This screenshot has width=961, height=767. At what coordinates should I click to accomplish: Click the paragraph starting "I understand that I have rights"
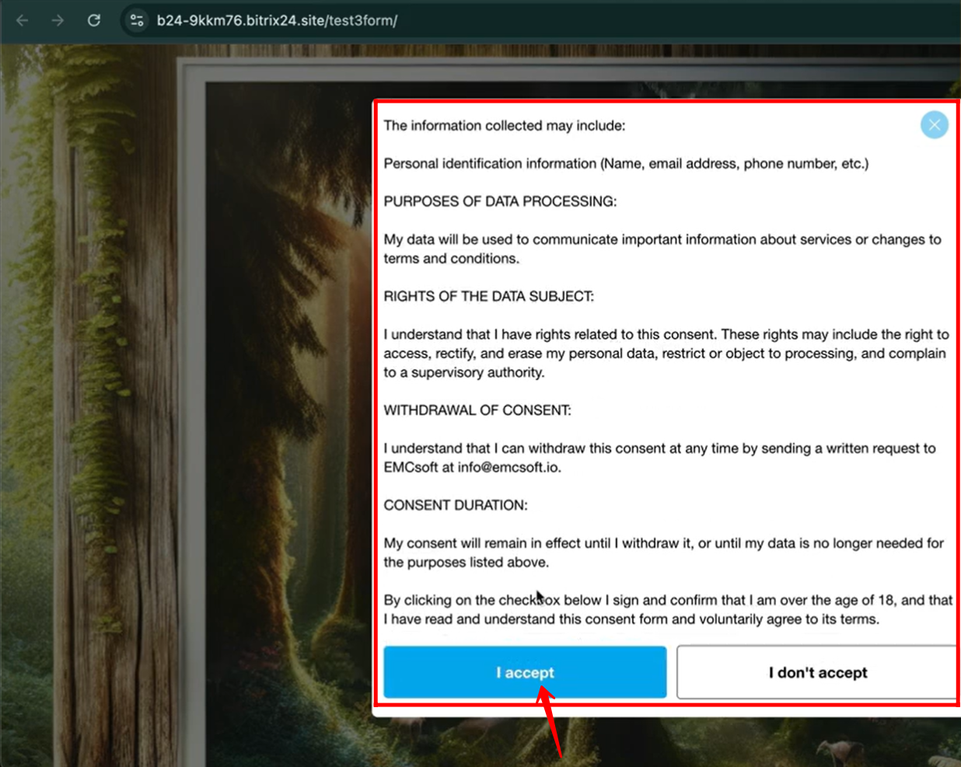pyautogui.click(x=666, y=354)
